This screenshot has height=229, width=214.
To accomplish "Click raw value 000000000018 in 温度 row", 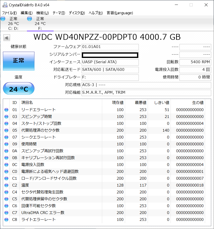I will (190, 185).
